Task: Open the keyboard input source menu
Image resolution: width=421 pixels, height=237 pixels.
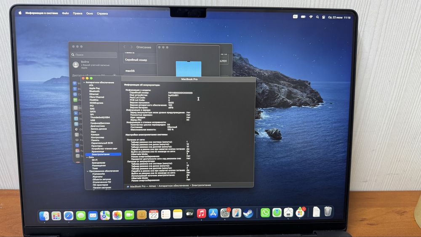Action: click(x=295, y=16)
